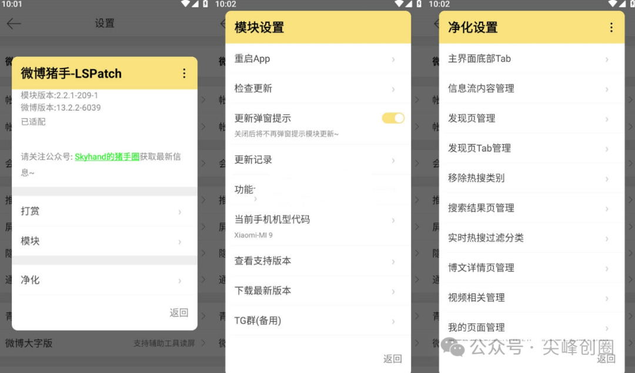635x373 pixels.
Task: Click the 功能 row in 模块设置
Action: [318, 190]
